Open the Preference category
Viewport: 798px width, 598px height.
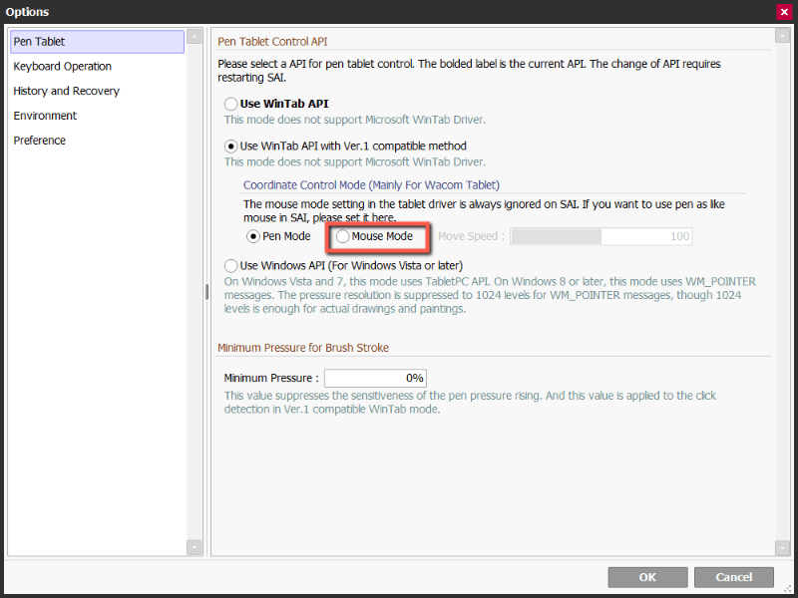click(39, 141)
